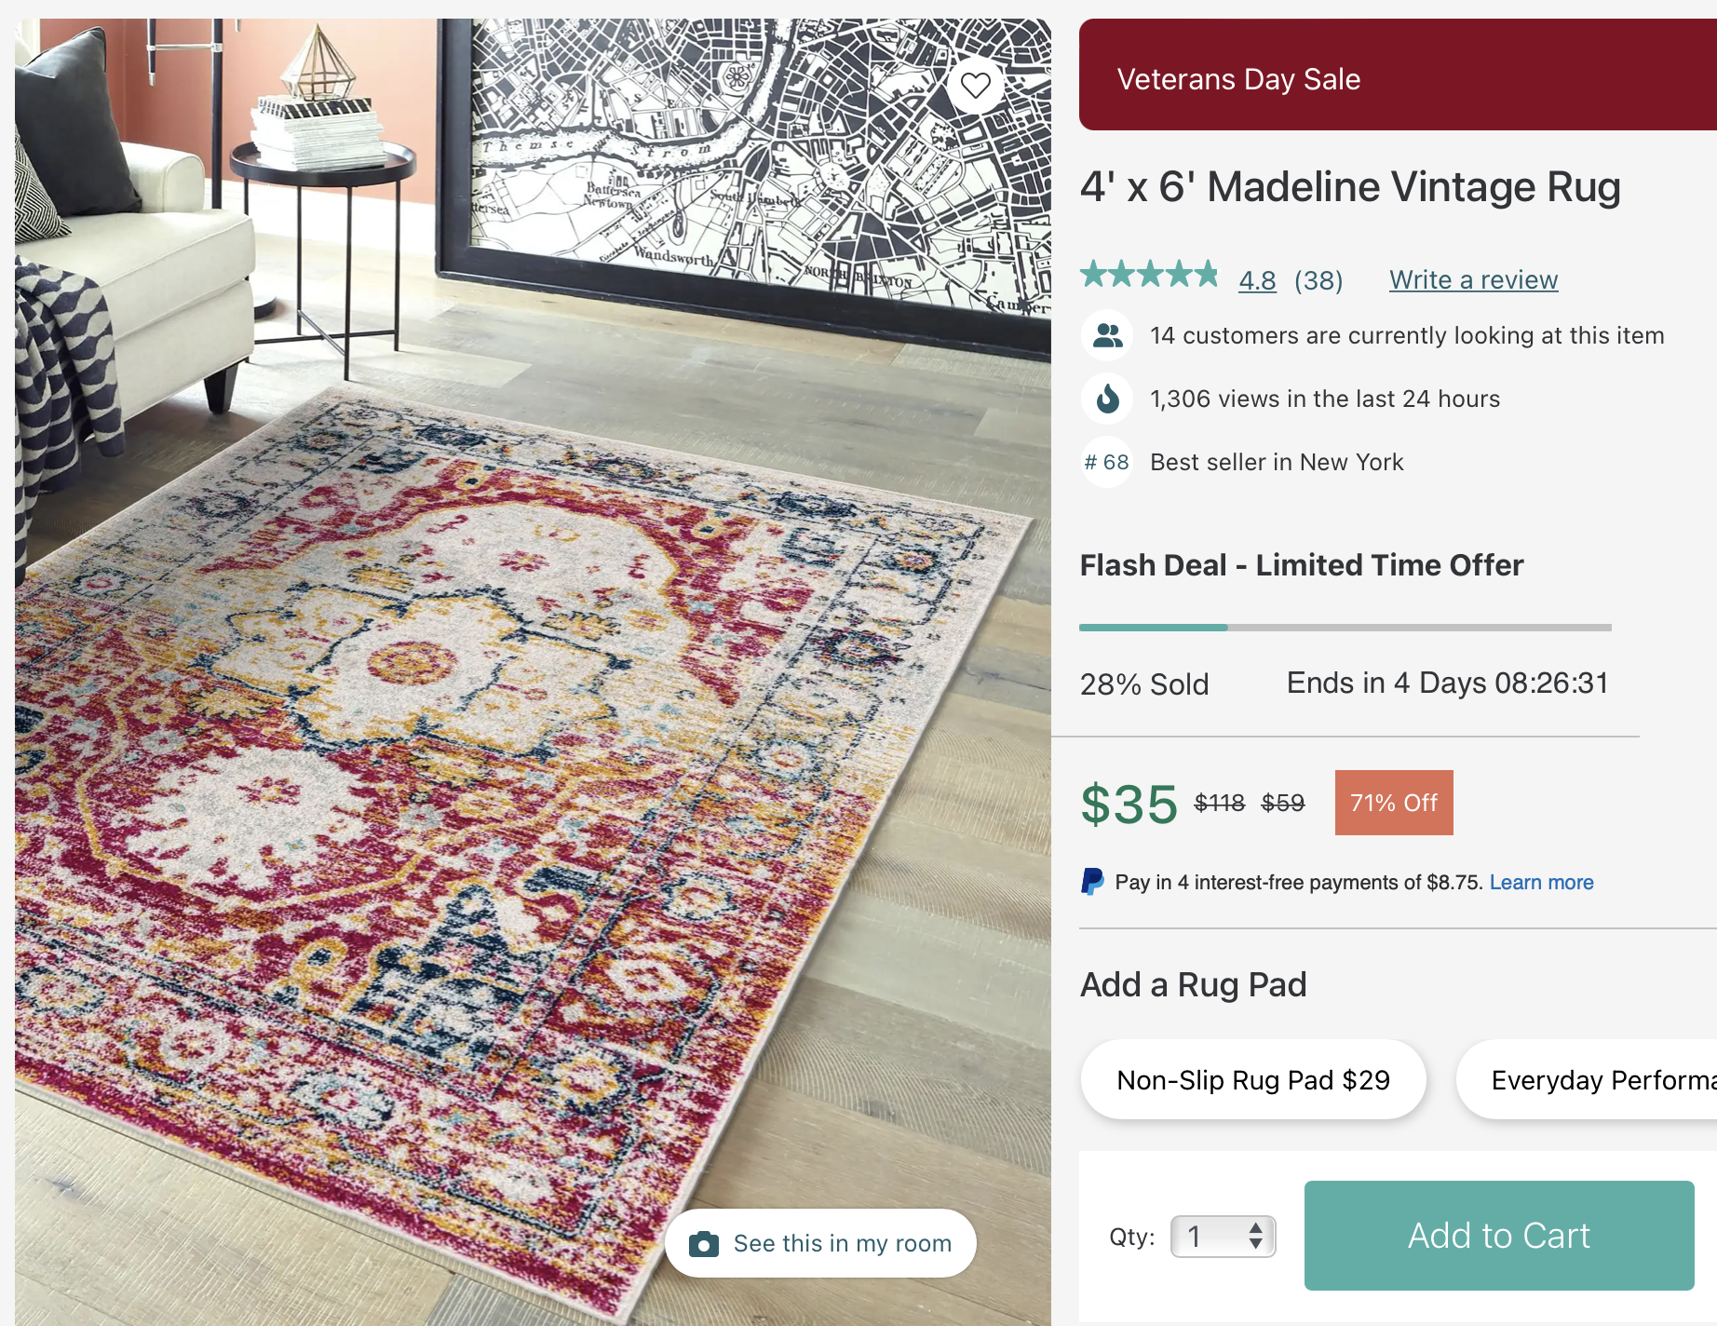Open the Qty quantity dropdown
The image size is (1717, 1326).
pyautogui.click(x=1223, y=1237)
